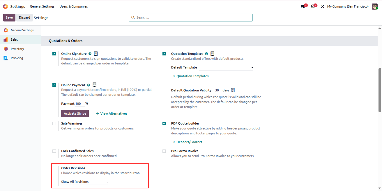Uncheck the Quotation Templates checkbox
Image resolution: width=382 pixels, height=191 pixels.
pyautogui.click(x=164, y=54)
